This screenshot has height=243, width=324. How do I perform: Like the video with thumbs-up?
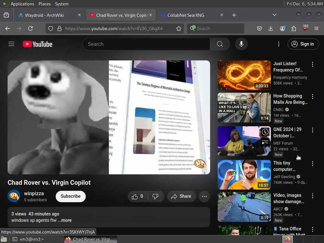(x=138, y=196)
